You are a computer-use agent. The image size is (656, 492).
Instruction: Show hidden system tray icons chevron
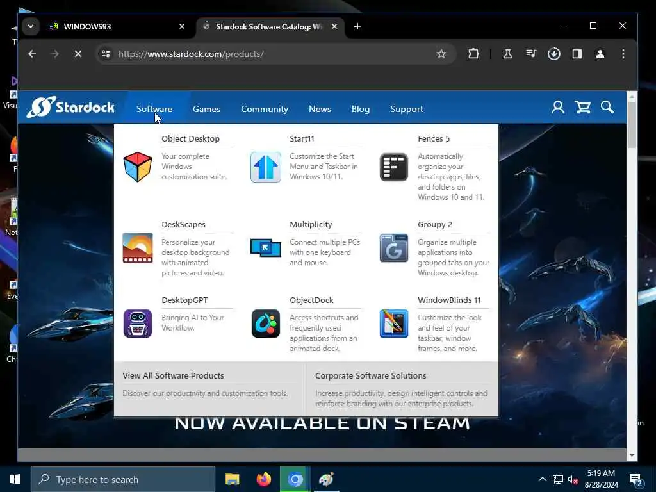point(542,479)
